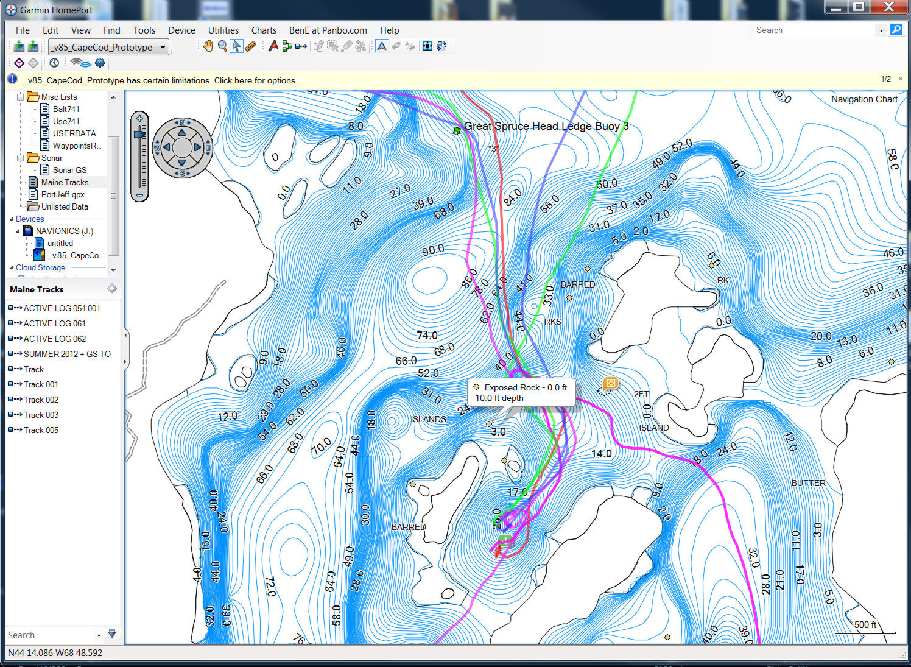
Task: Select Track 003 in the list
Action: pyautogui.click(x=41, y=415)
